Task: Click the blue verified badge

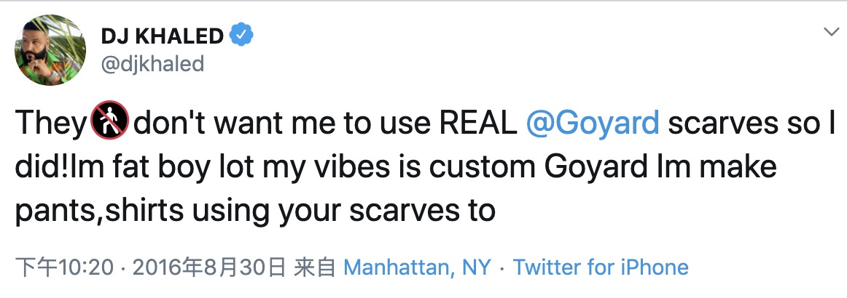Action: (242, 35)
